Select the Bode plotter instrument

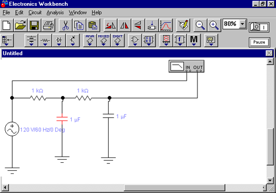click(x=186, y=66)
